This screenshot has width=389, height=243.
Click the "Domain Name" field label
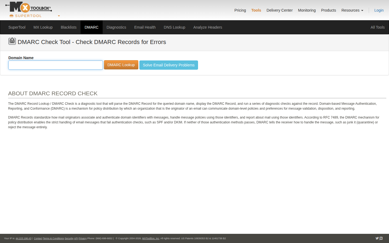click(21, 58)
